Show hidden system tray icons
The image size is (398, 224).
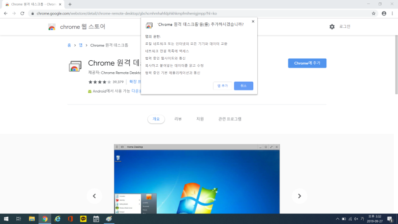(337, 219)
